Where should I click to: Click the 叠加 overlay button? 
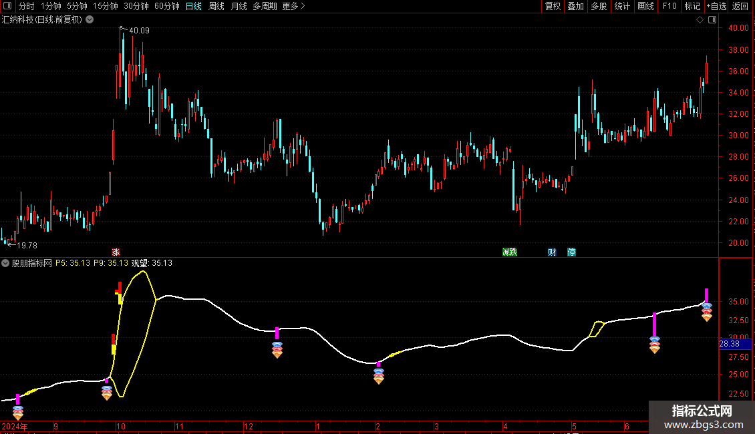coord(575,6)
